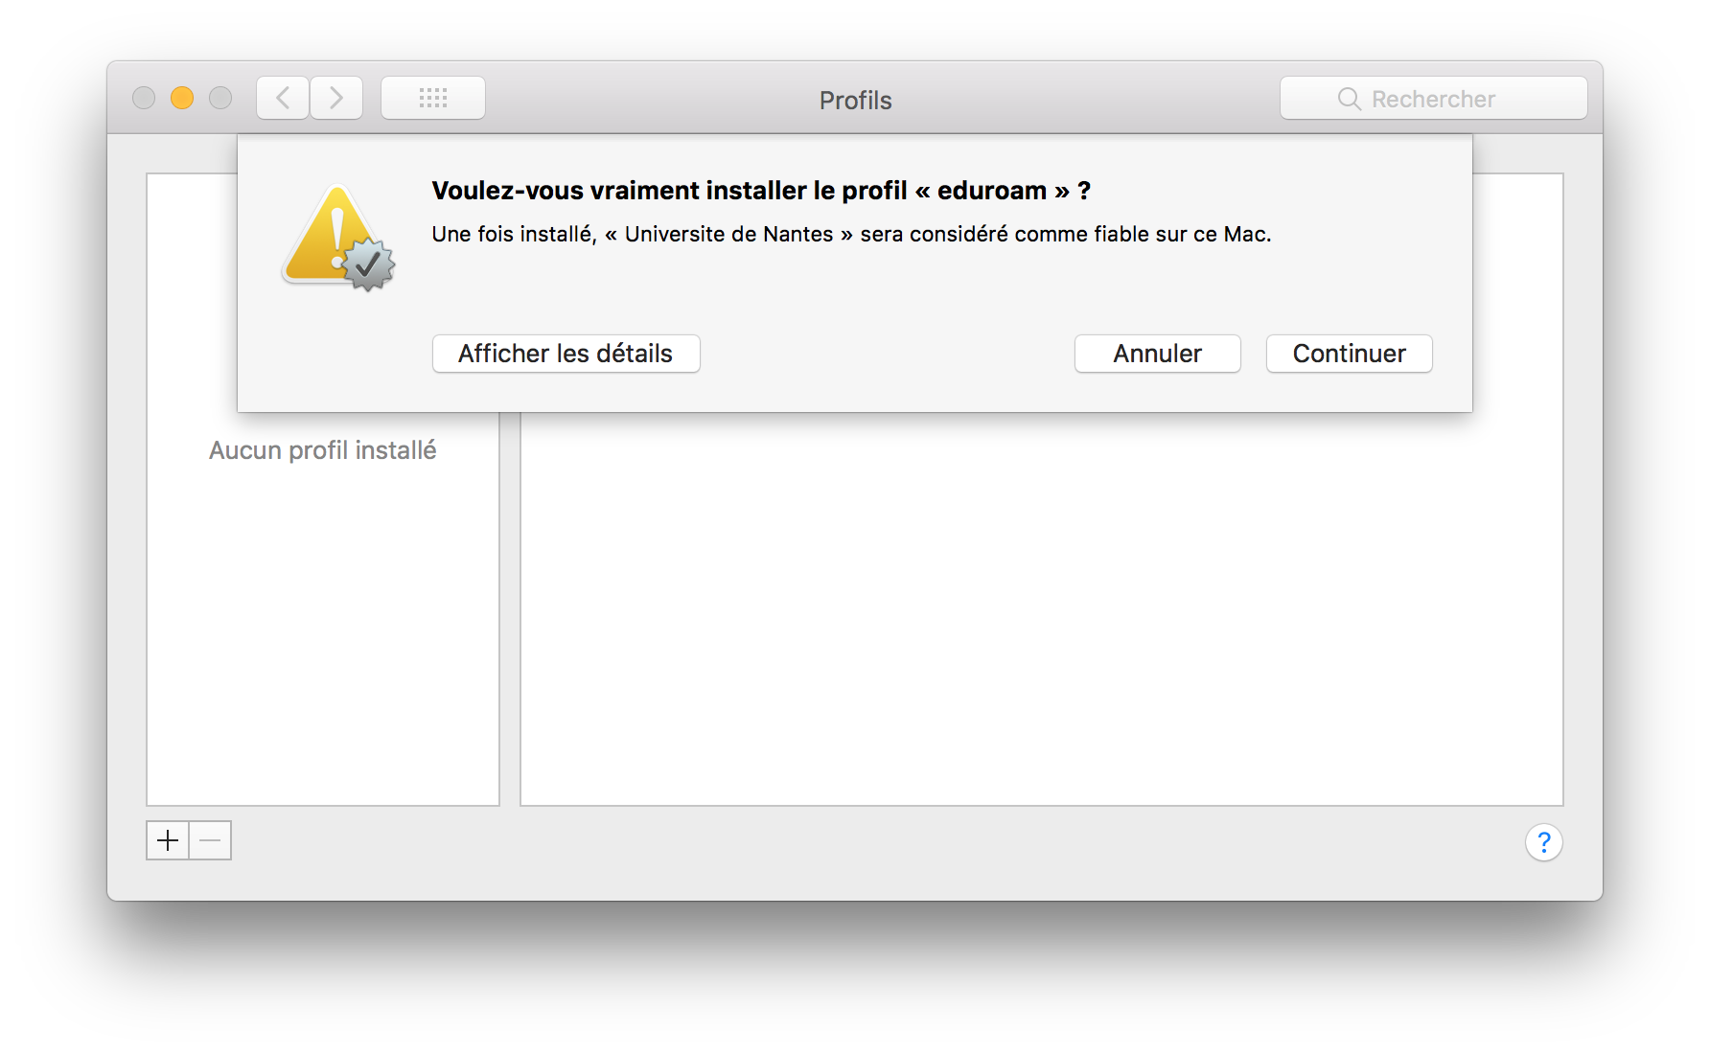Navigate back with the left arrow
Image resolution: width=1710 pixels, height=1054 pixels.
coord(282,97)
